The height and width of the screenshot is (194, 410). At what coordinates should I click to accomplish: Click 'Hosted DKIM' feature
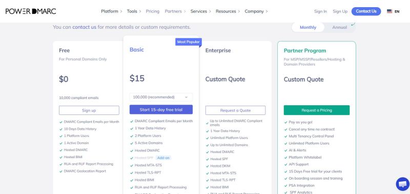tap(220, 166)
